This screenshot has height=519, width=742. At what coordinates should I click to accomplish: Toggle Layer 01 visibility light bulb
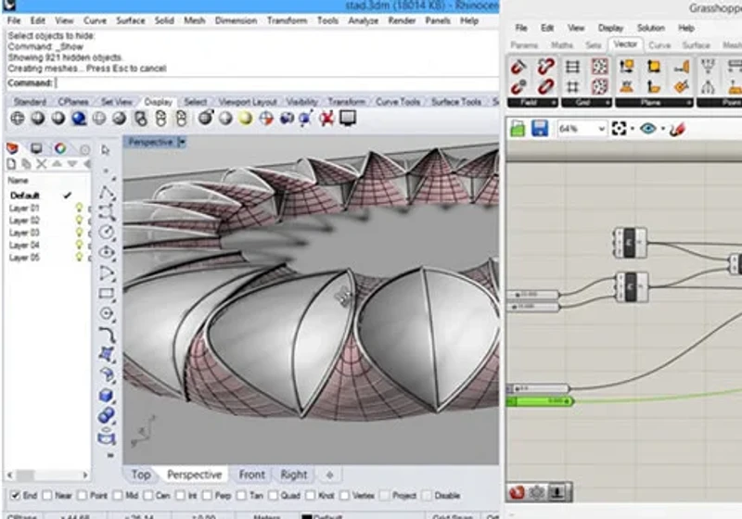pyautogui.click(x=79, y=208)
